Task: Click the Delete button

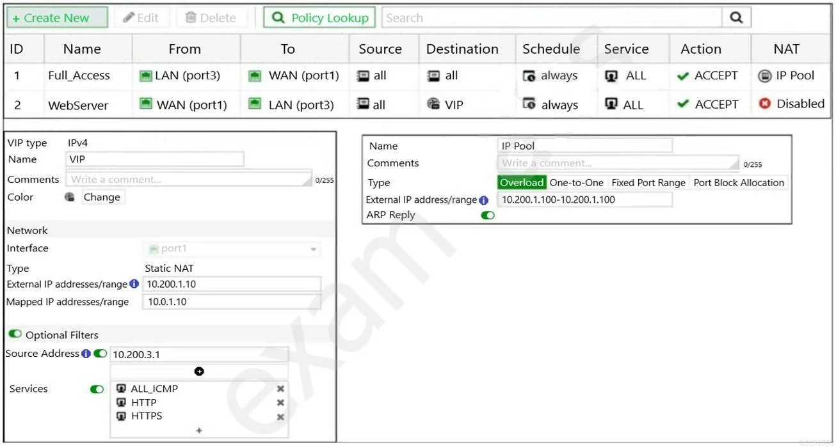Action: click(x=211, y=18)
